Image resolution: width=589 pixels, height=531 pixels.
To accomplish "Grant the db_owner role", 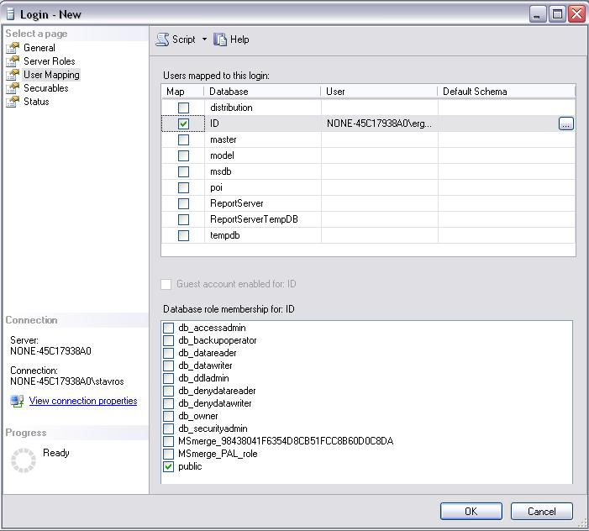I will [168, 416].
